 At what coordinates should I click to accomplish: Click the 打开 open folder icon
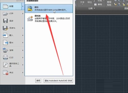tap(5, 13)
